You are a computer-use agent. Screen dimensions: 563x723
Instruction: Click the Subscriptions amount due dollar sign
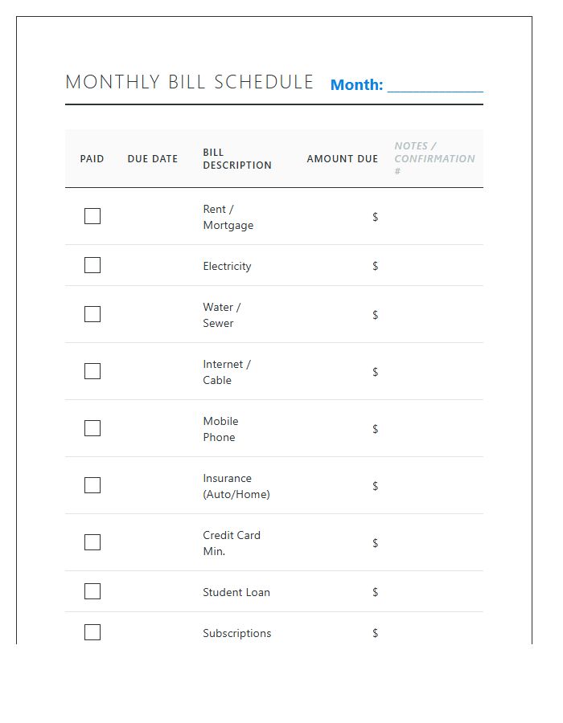click(375, 633)
